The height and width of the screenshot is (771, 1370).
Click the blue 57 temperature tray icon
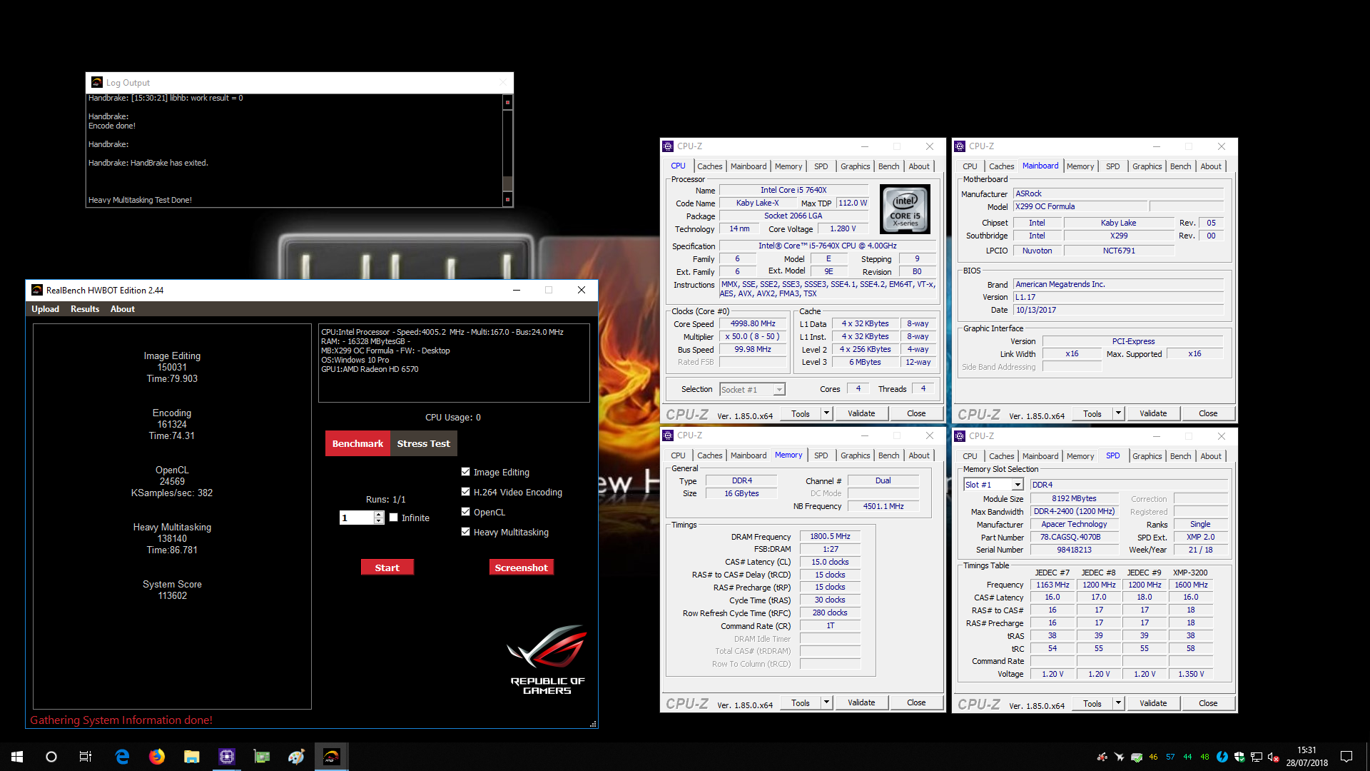pyautogui.click(x=1171, y=757)
